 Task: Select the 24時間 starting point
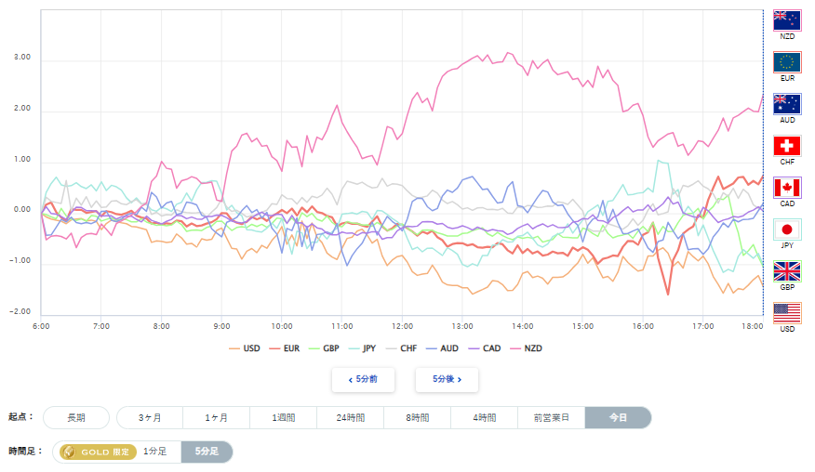tap(351, 417)
